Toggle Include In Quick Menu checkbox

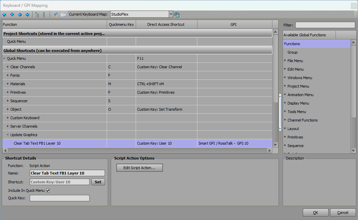coord(48,191)
